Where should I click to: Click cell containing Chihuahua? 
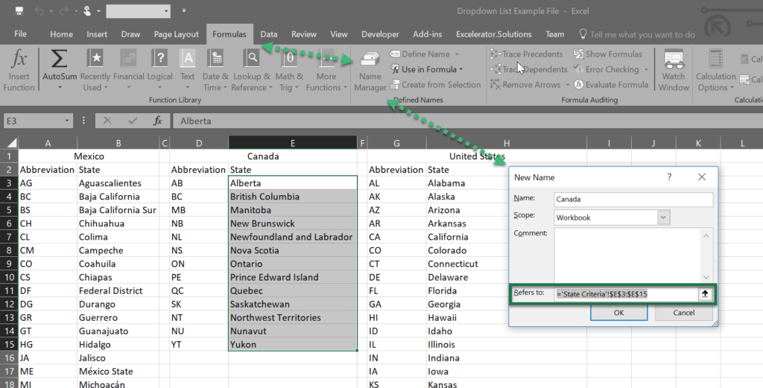click(118, 223)
